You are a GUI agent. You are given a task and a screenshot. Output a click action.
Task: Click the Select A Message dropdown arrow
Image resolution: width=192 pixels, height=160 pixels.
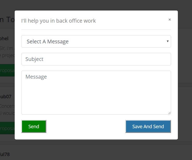(167, 41)
